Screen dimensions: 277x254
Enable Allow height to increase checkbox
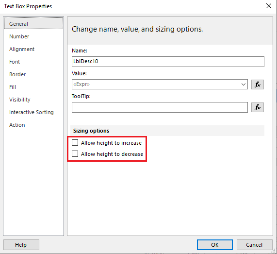(75, 143)
